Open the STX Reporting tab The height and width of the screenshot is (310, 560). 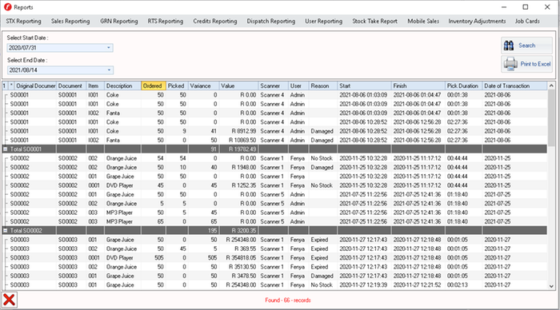point(23,21)
